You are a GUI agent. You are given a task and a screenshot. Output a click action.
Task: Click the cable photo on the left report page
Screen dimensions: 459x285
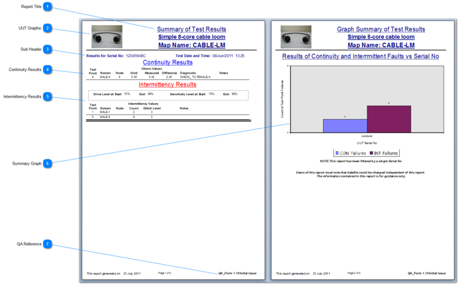106,36
